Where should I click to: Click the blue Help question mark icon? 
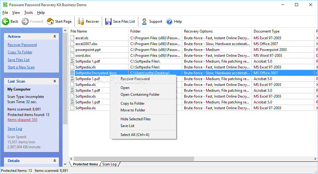tap(169, 21)
